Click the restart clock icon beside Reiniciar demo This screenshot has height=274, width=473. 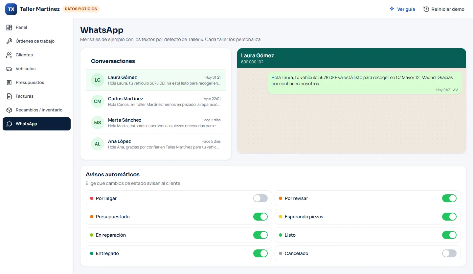[426, 9]
